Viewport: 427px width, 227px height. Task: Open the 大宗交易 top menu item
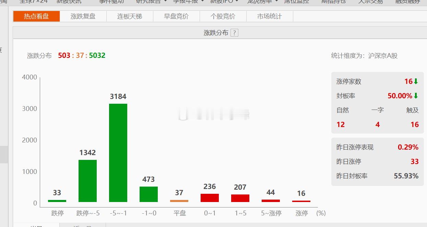[x=370, y=1]
